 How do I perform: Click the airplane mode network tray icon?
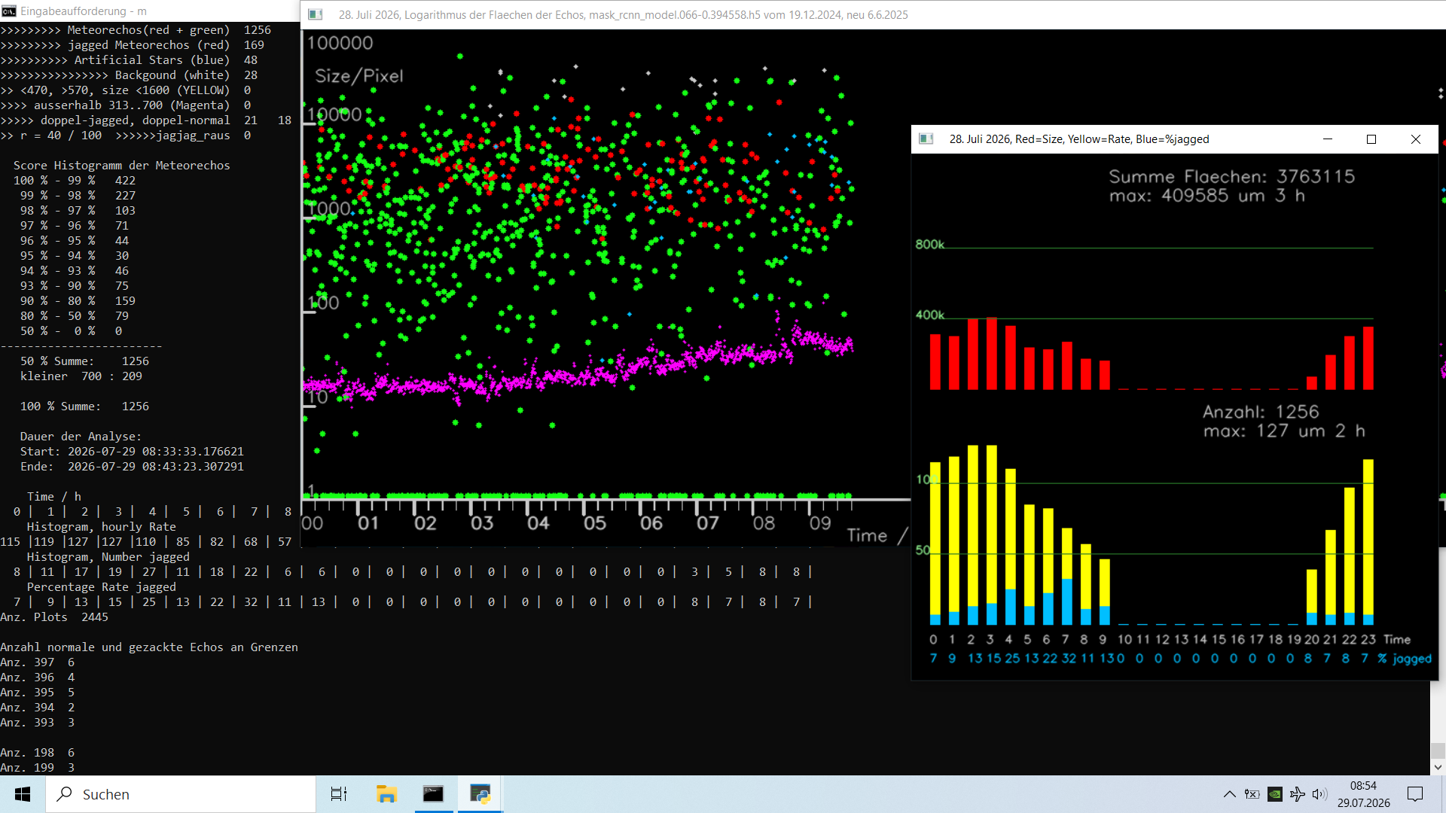point(1297,794)
